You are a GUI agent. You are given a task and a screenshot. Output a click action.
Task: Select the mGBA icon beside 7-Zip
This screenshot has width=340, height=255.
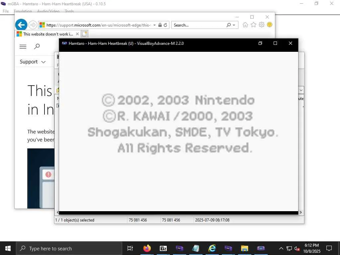(x=179, y=248)
